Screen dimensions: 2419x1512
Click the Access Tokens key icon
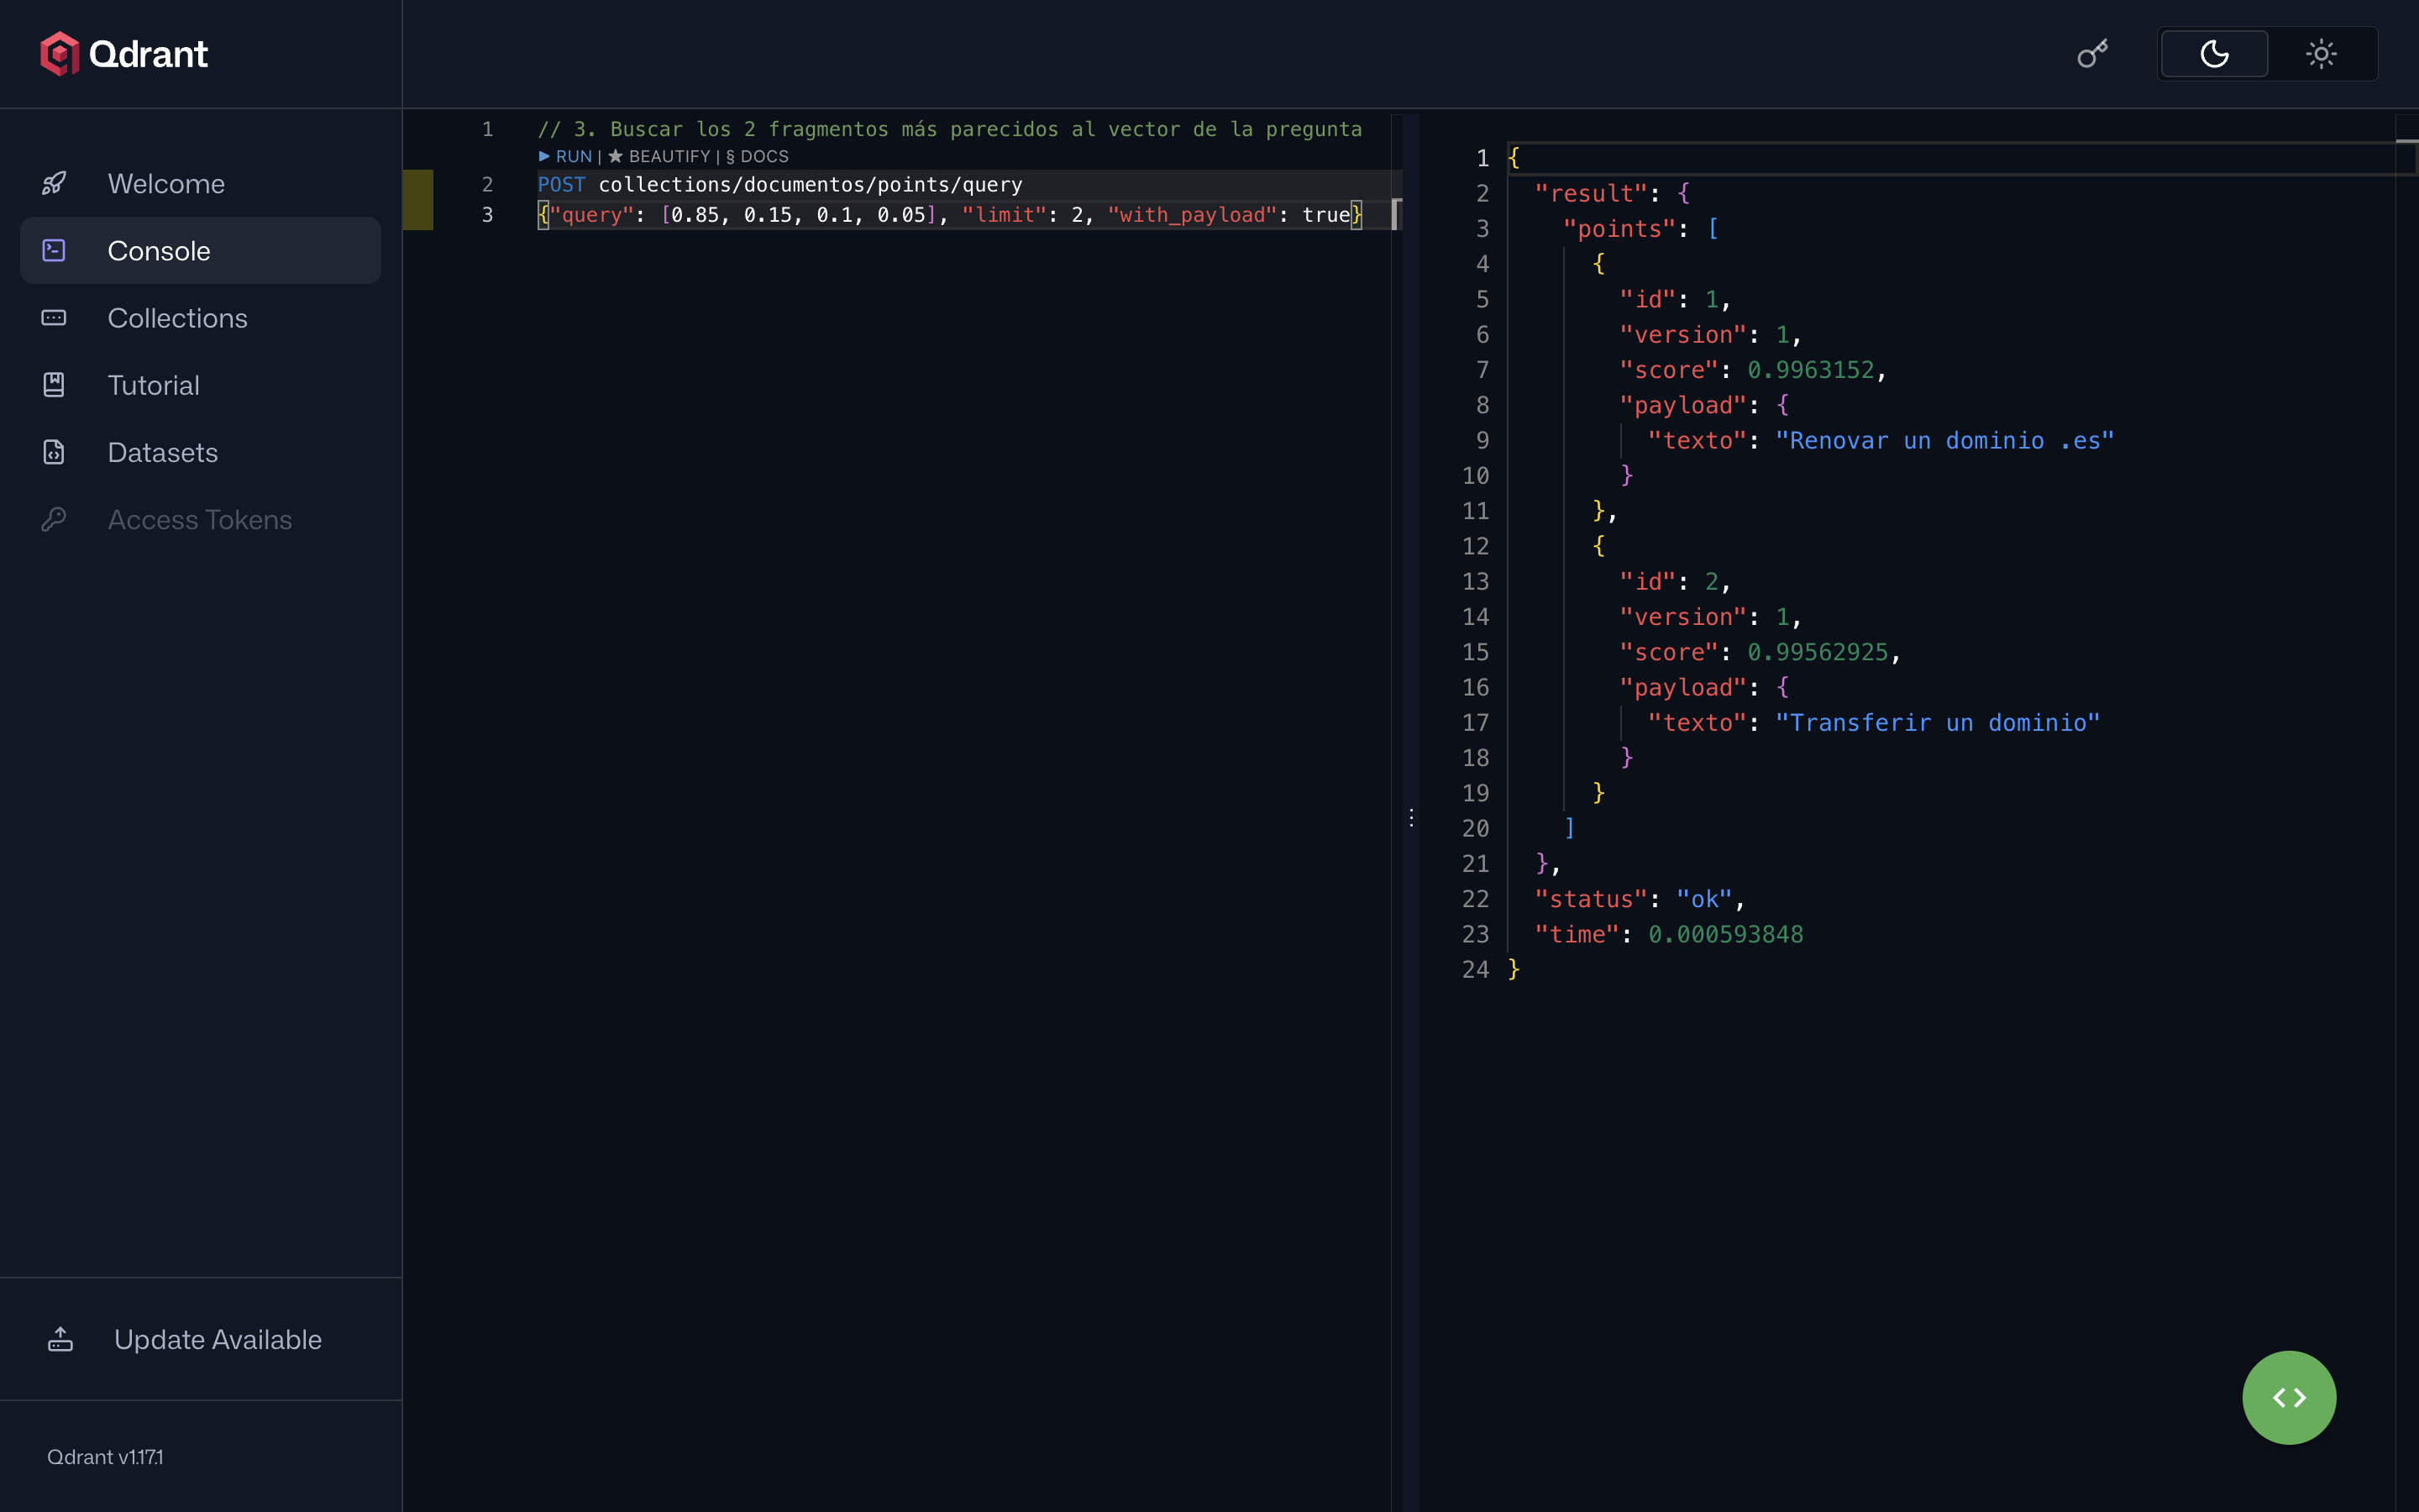tap(54, 519)
